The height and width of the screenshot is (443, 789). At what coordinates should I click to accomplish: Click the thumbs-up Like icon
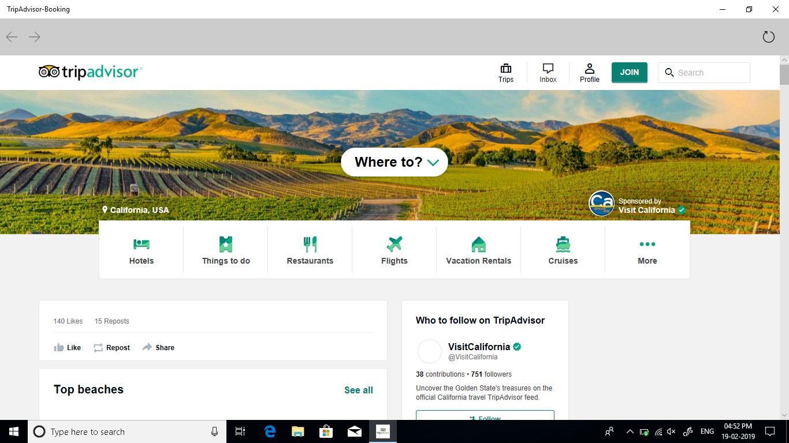(59, 347)
